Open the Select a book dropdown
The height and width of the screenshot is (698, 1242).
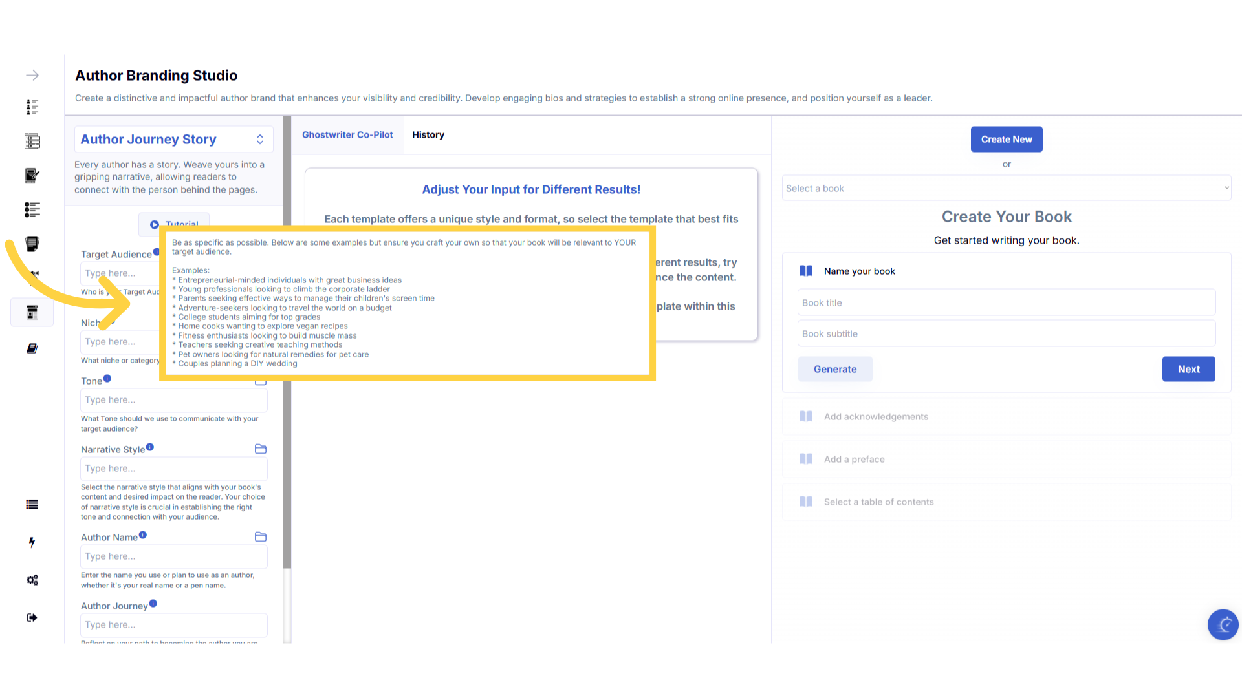1006,188
